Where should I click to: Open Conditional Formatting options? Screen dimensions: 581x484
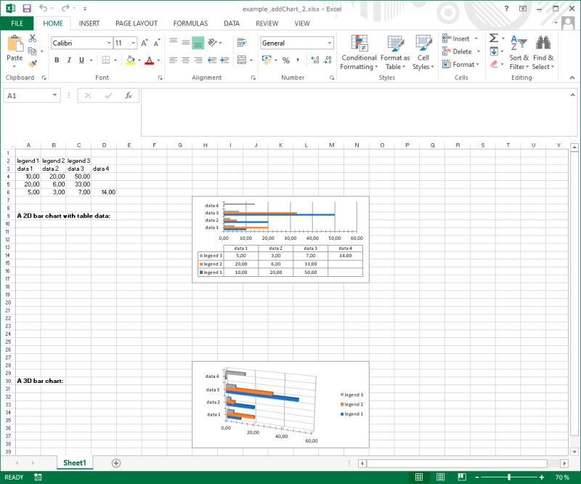(359, 52)
